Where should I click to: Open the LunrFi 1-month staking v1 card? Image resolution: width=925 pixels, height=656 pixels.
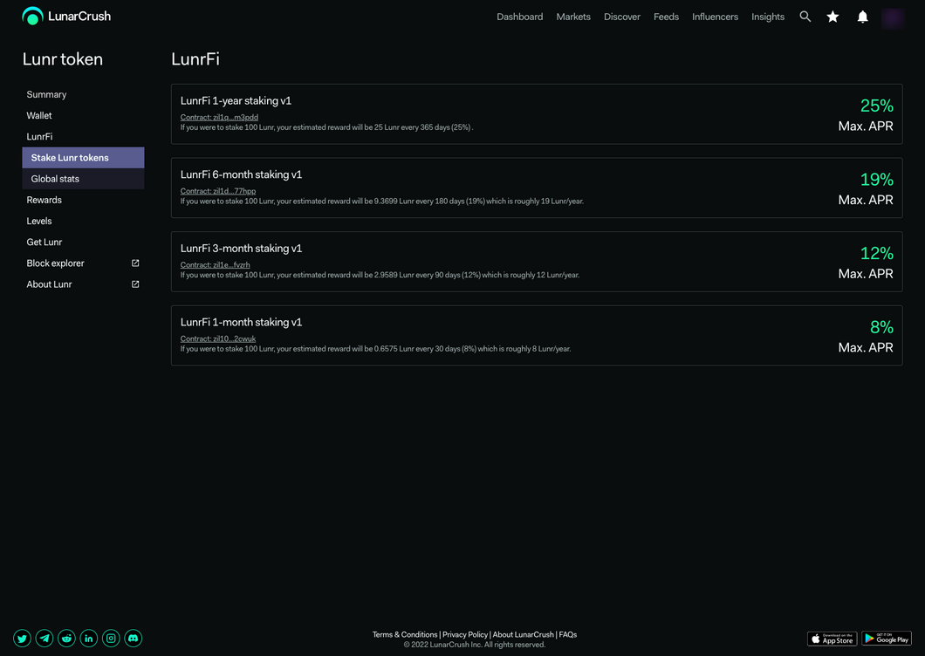click(x=537, y=335)
